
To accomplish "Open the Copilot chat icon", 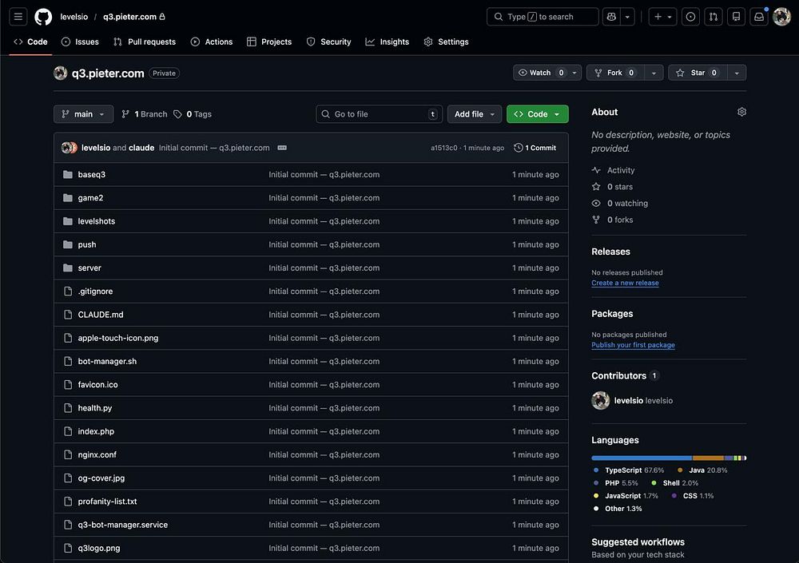I will pyautogui.click(x=611, y=17).
